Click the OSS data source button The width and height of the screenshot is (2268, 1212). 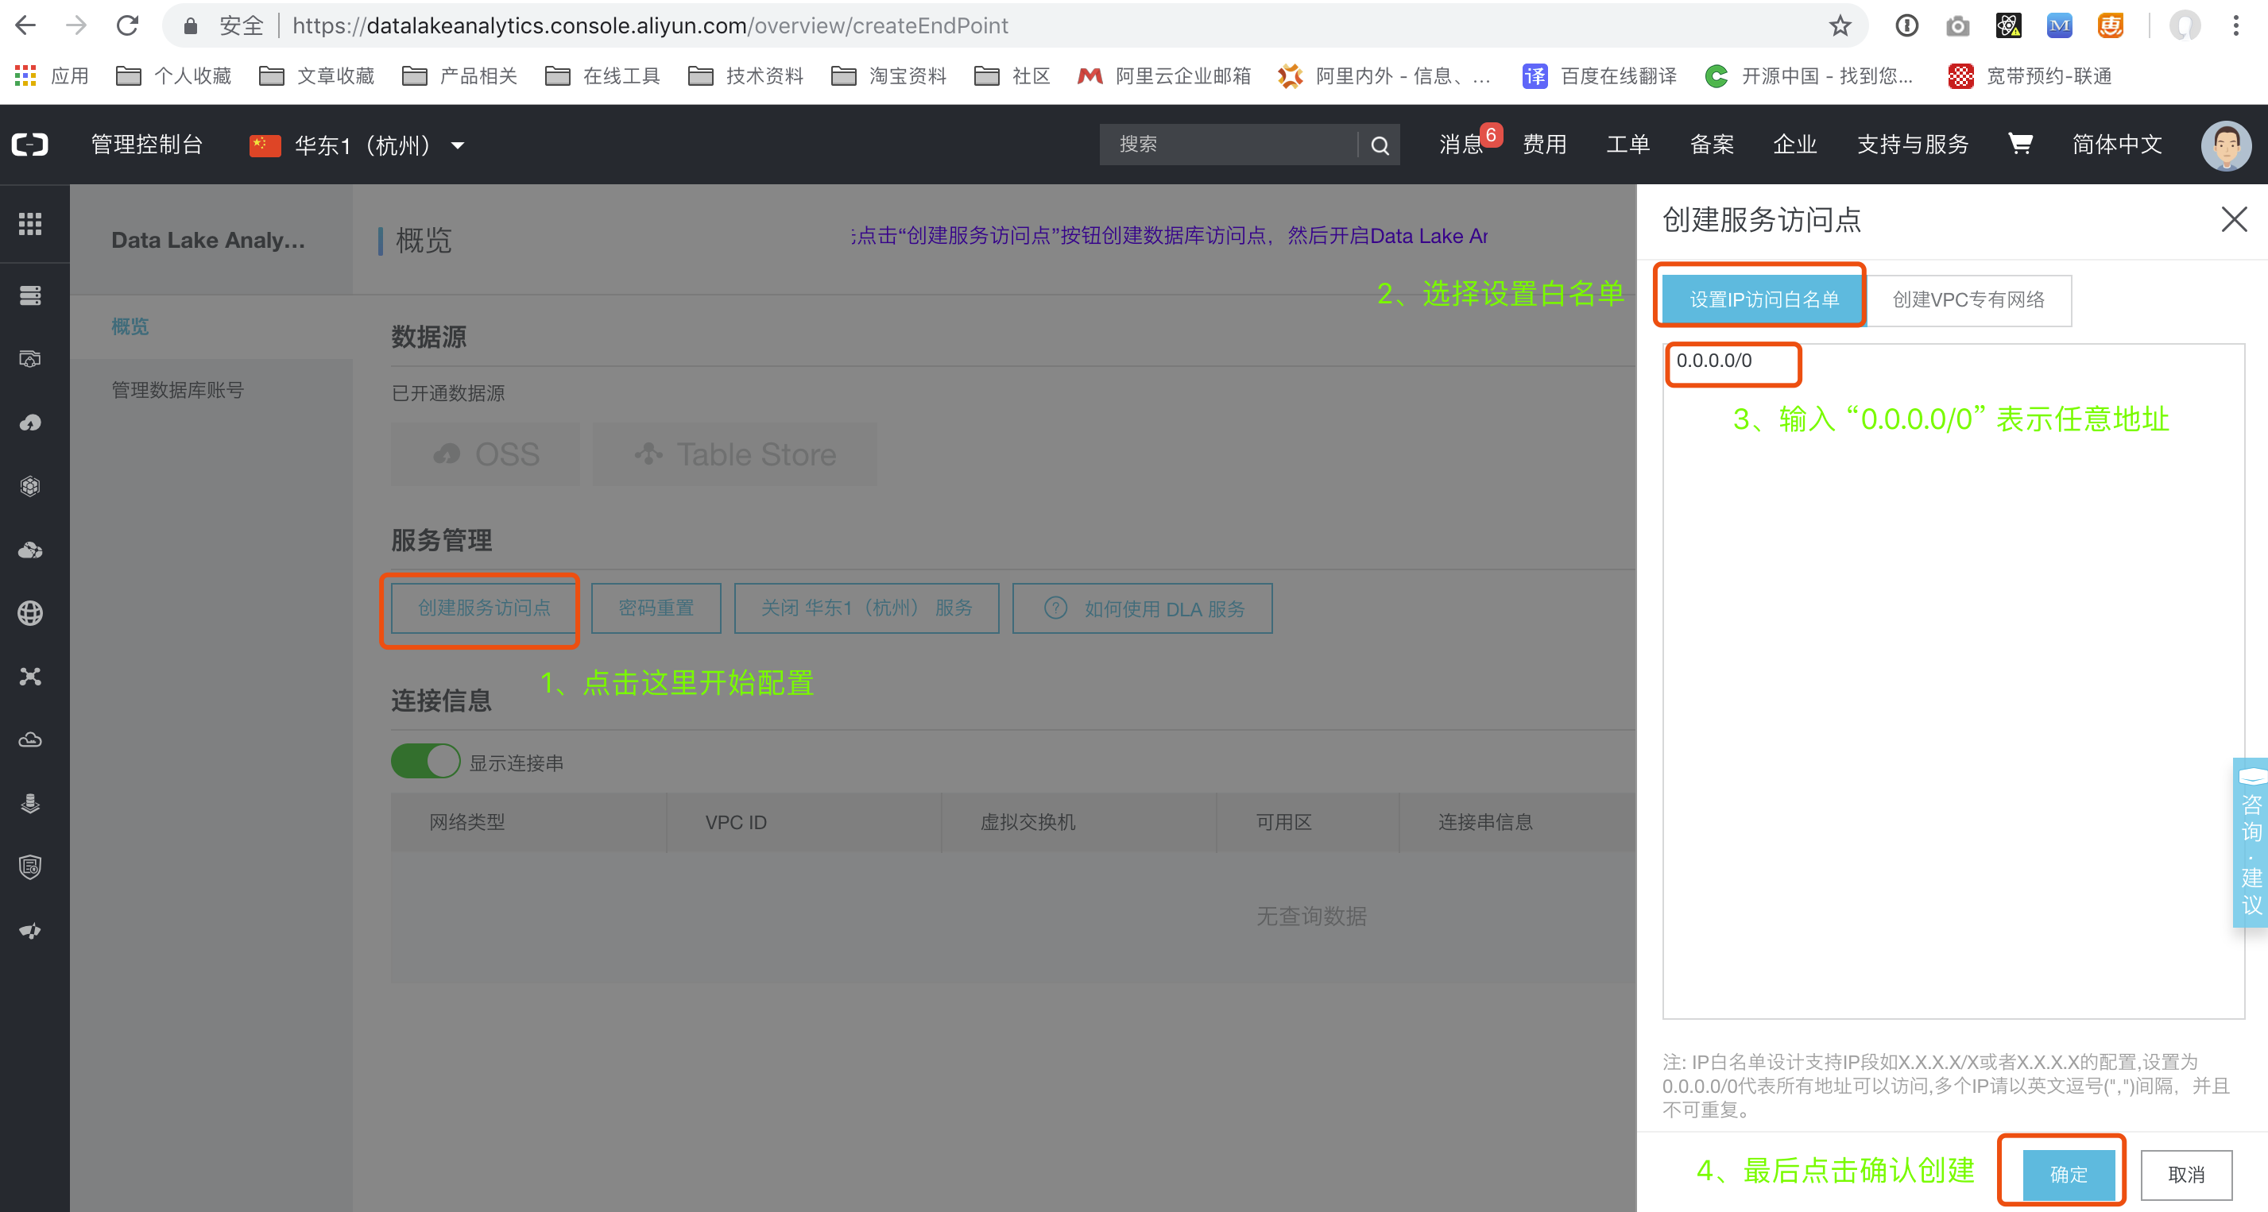(x=485, y=454)
